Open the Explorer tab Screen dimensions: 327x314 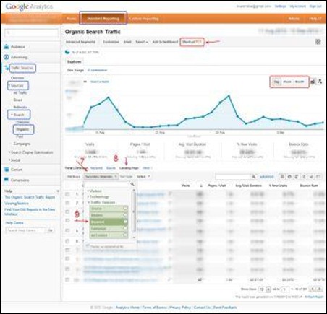pos(75,62)
